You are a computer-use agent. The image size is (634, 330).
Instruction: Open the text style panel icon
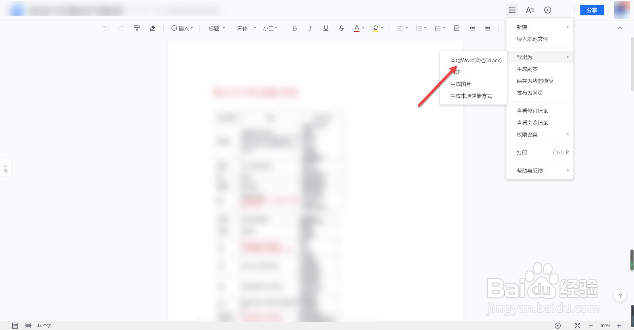530,10
